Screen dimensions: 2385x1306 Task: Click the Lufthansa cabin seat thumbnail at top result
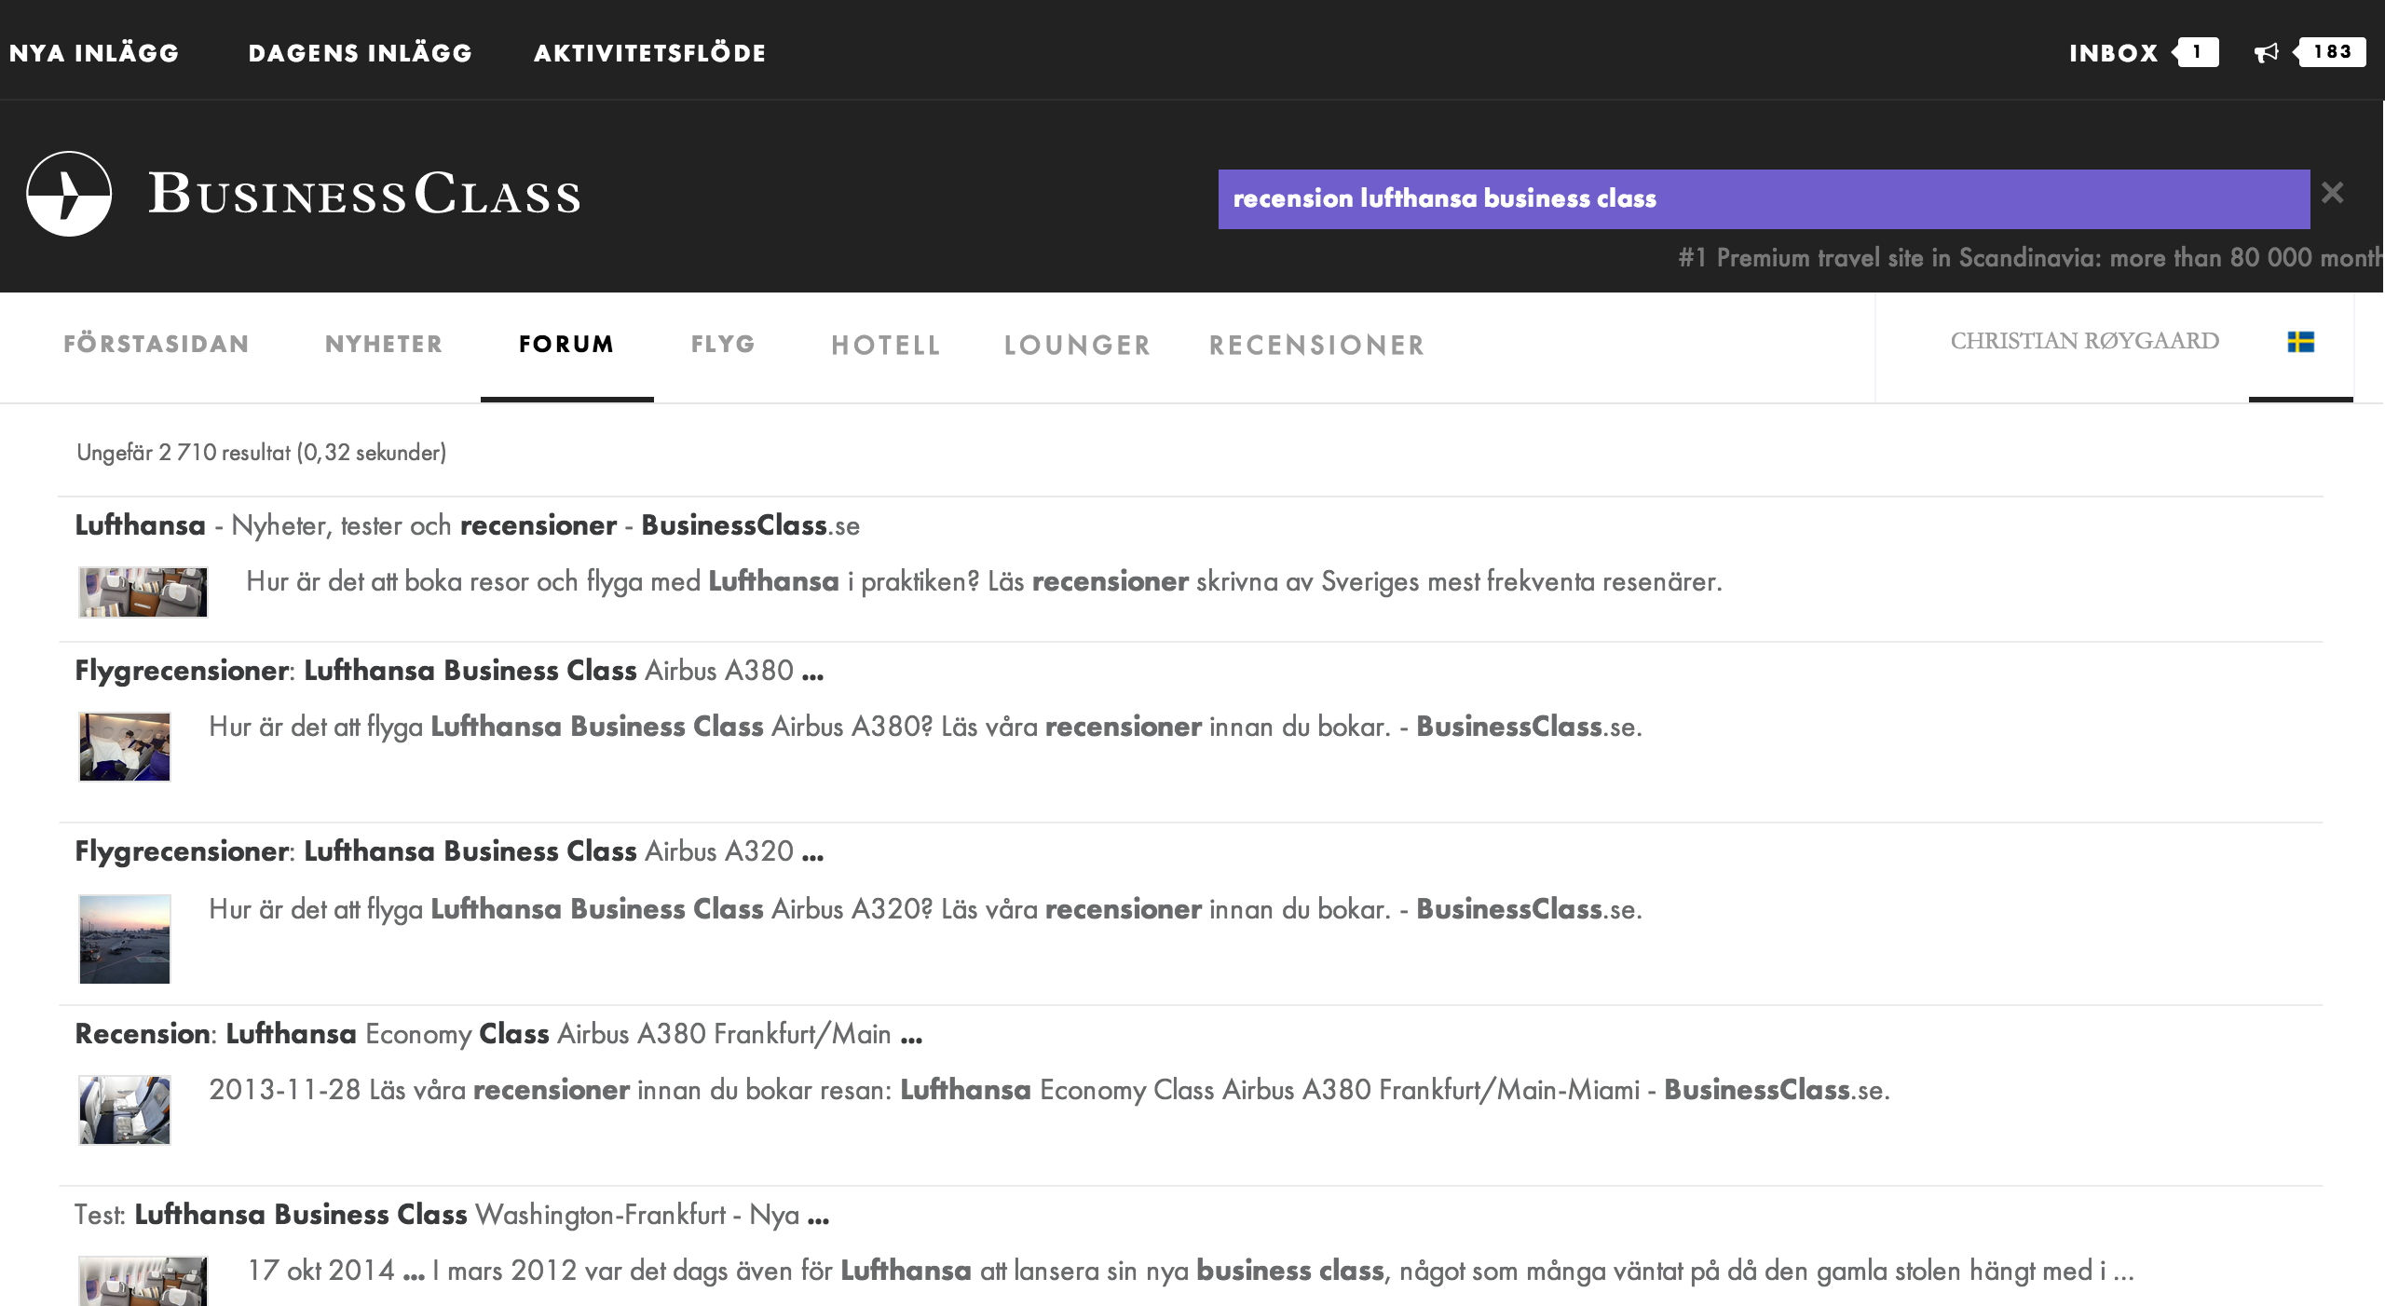tap(143, 590)
